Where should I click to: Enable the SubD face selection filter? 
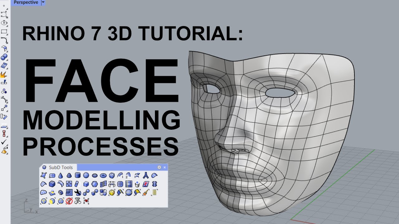pos(52,201)
